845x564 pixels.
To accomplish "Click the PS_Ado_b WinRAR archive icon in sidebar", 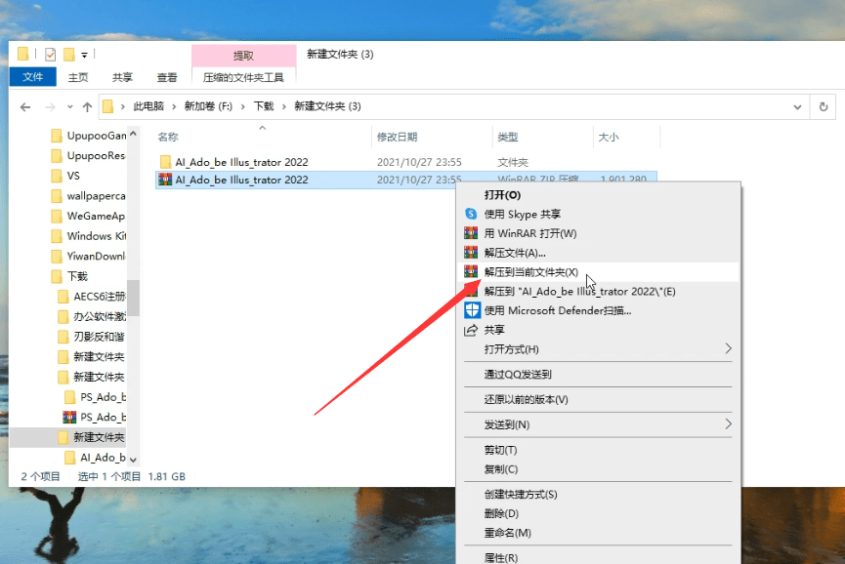I will (x=69, y=417).
